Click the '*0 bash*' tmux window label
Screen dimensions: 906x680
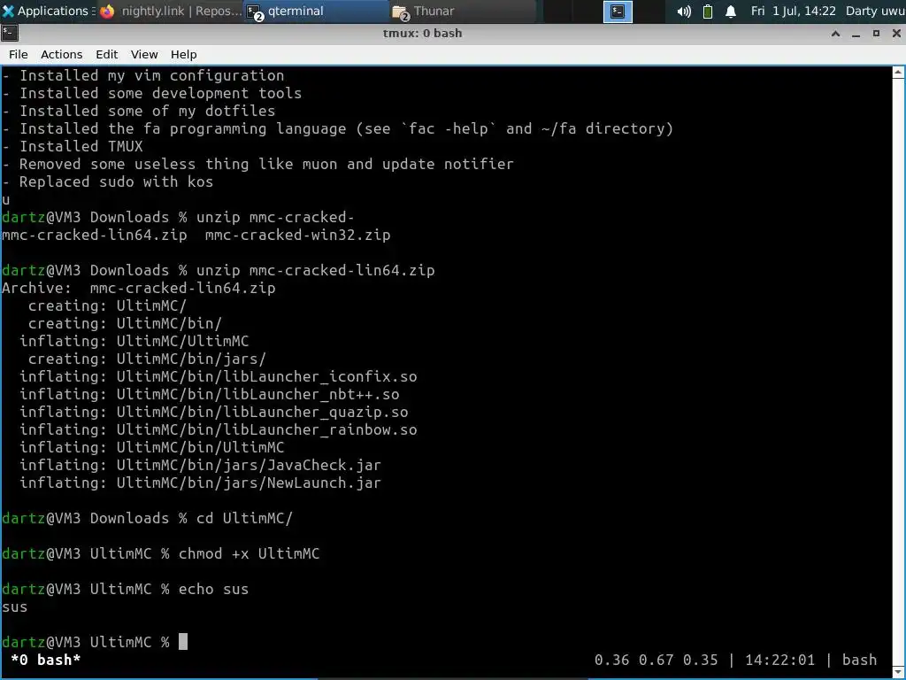tap(46, 660)
